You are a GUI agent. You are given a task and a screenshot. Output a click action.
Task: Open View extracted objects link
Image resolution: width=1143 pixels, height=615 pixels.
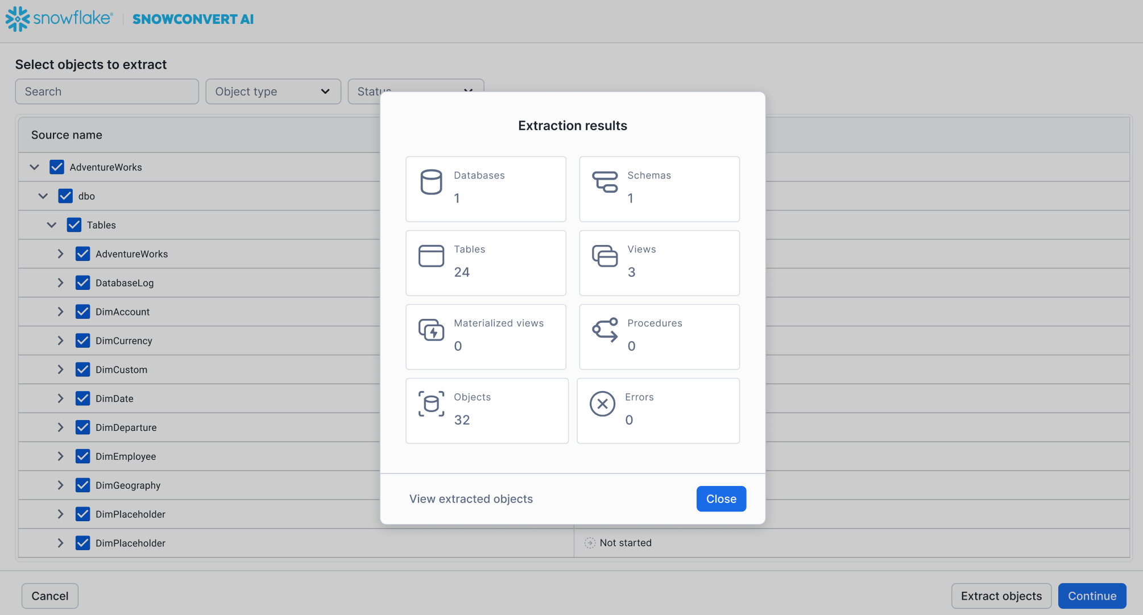[x=471, y=499]
